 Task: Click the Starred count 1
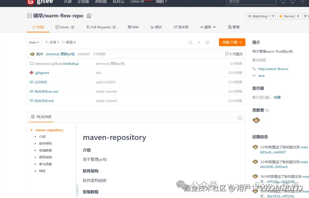click(298, 16)
